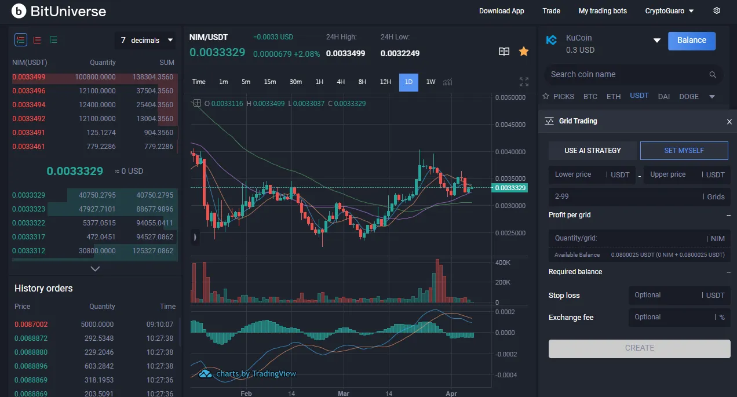Choose SET MYSELF option

tap(684, 151)
